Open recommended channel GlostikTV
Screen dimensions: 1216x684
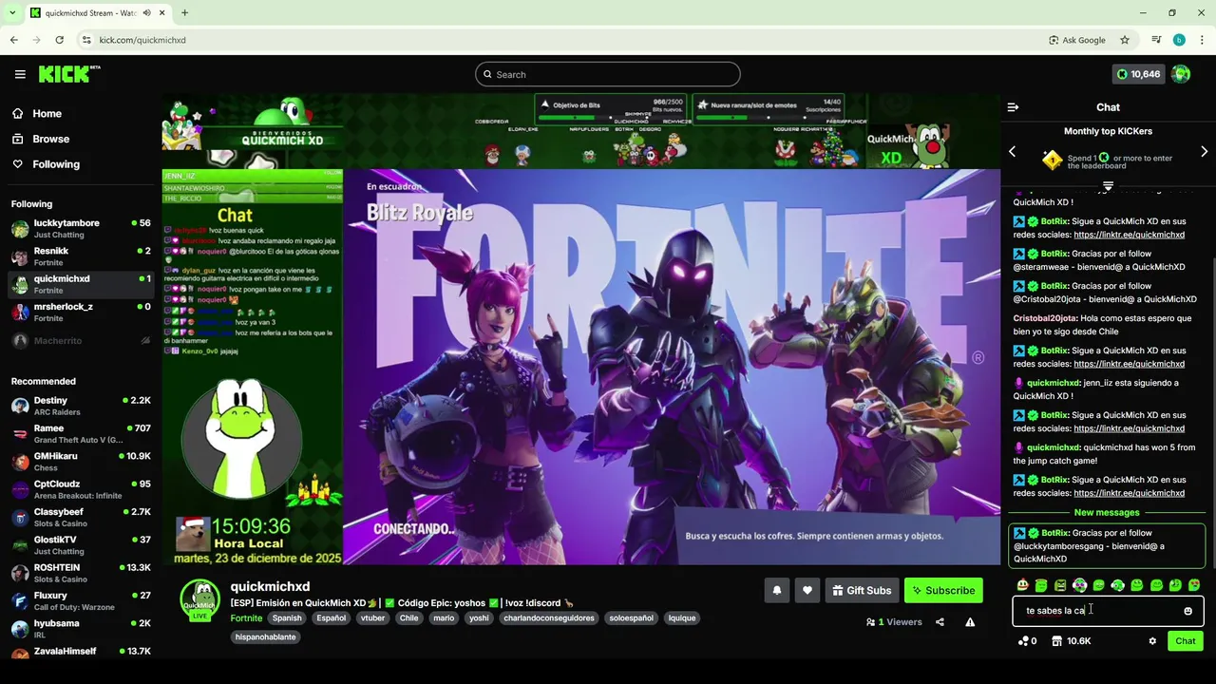pos(81,545)
